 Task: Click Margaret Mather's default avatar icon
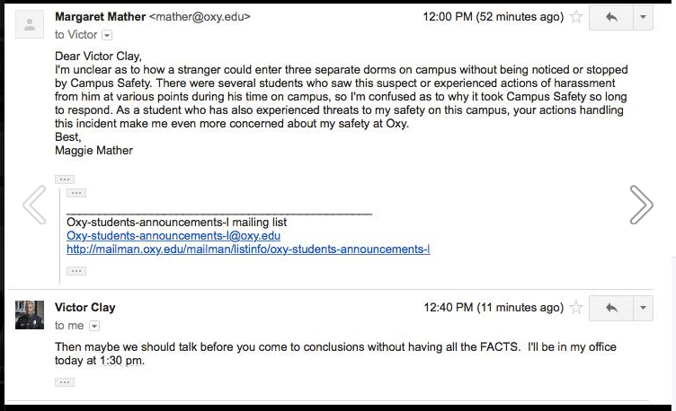(x=30, y=24)
